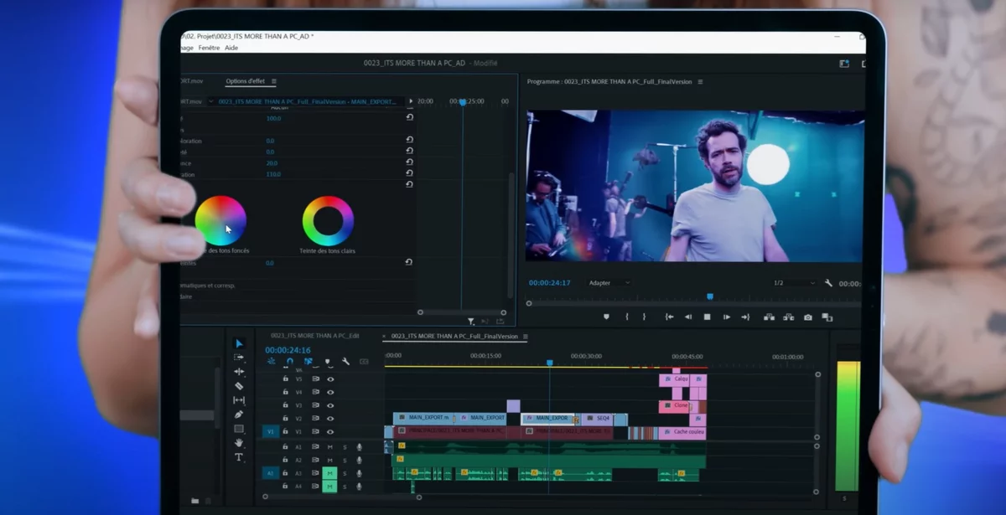Add a marker in Program monitor

[x=606, y=317]
